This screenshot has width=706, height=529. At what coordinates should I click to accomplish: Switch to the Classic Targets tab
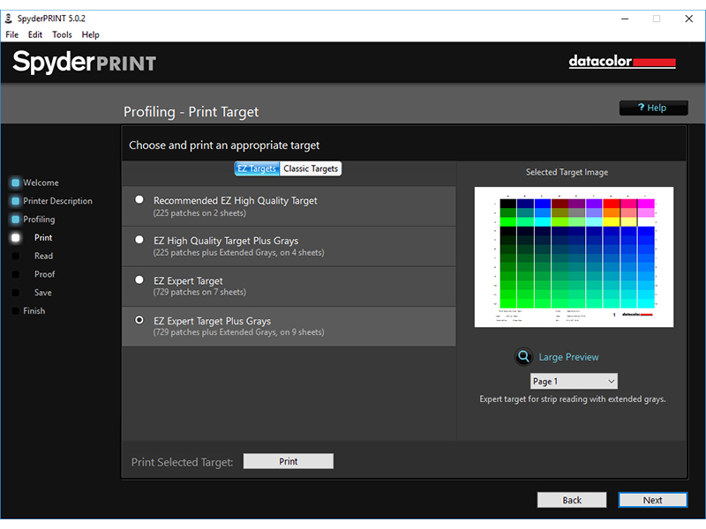(x=311, y=168)
